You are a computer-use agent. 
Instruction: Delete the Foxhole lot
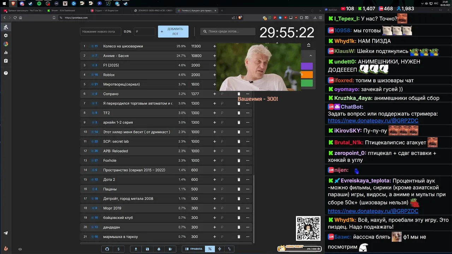click(x=239, y=161)
